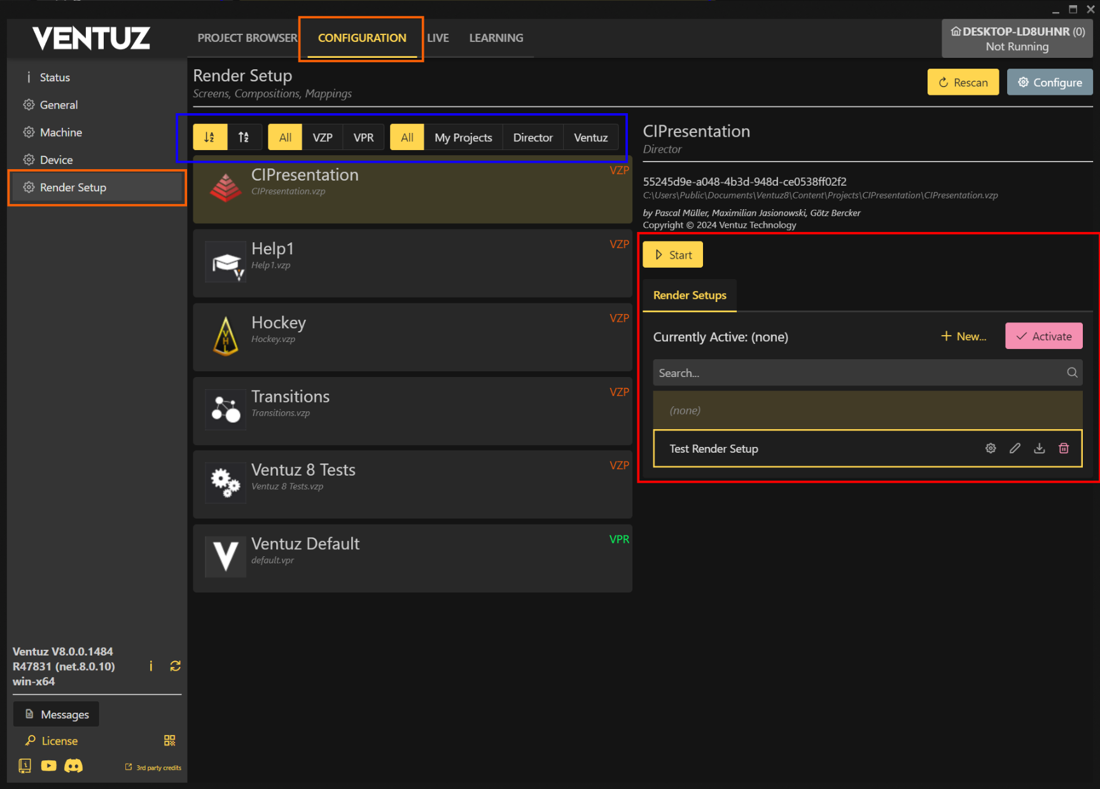Click the delete icon for Test Render Setup
1100x789 pixels.
click(1063, 449)
